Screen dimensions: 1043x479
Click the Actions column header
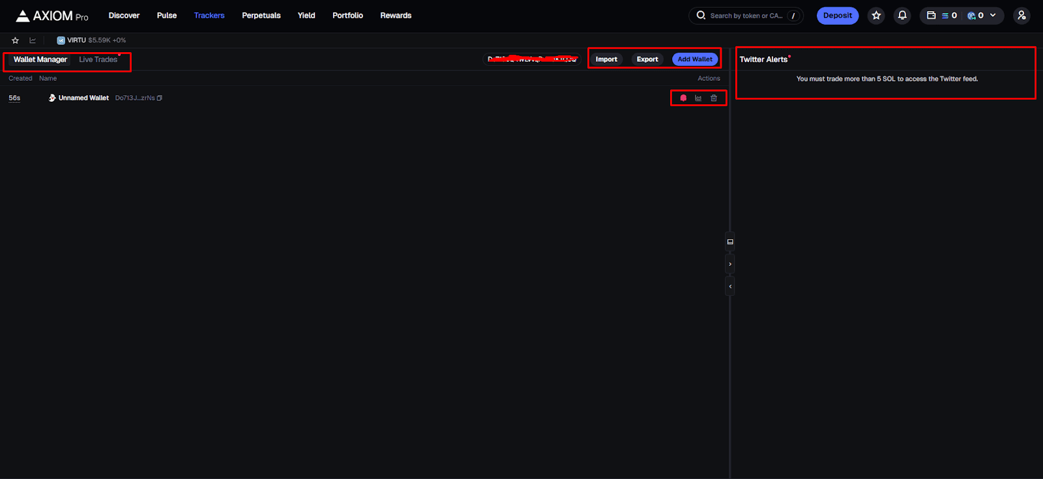click(x=709, y=78)
